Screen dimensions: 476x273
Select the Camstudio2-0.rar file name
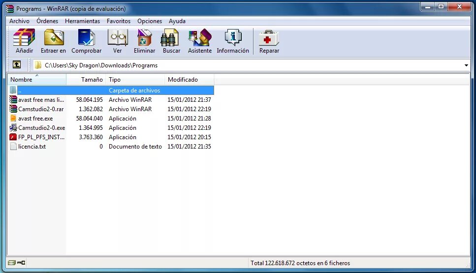41,109
